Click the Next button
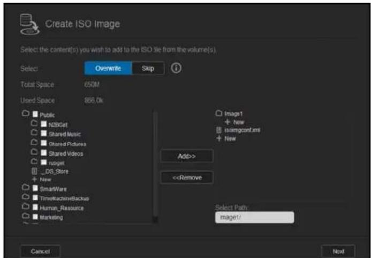The image size is (371, 258). 338,252
